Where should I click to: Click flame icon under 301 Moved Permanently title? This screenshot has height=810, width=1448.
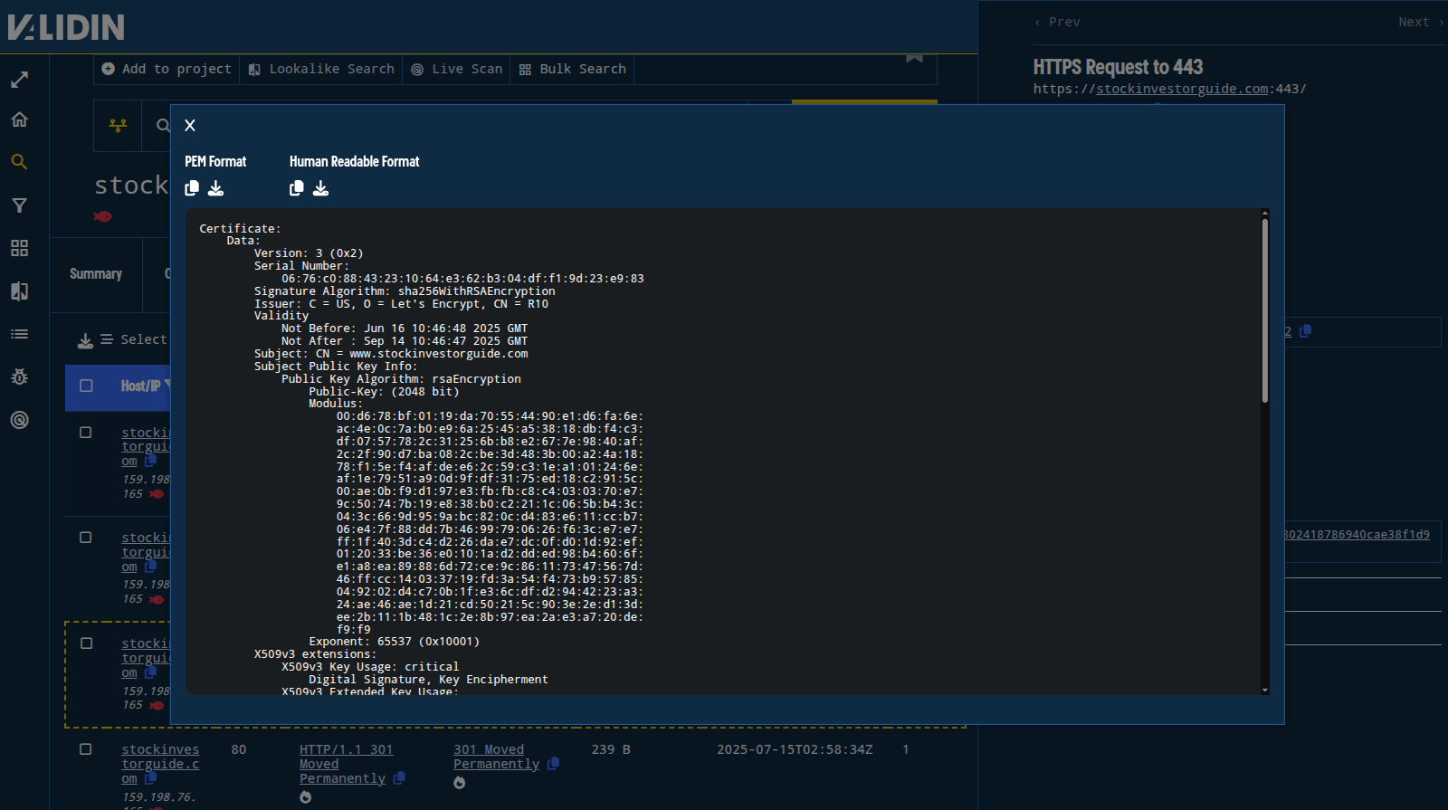coord(460,783)
